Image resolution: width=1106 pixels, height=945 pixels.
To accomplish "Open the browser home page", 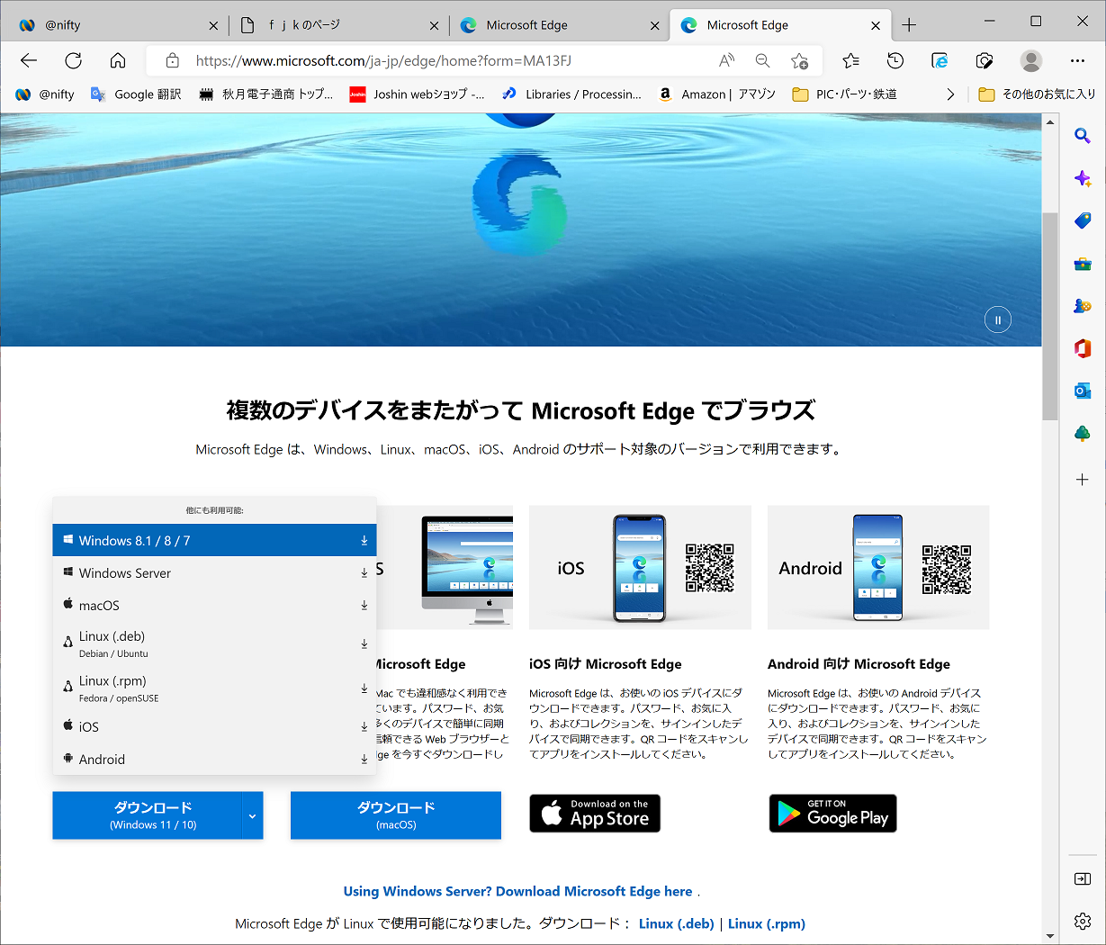I will tap(118, 60).
